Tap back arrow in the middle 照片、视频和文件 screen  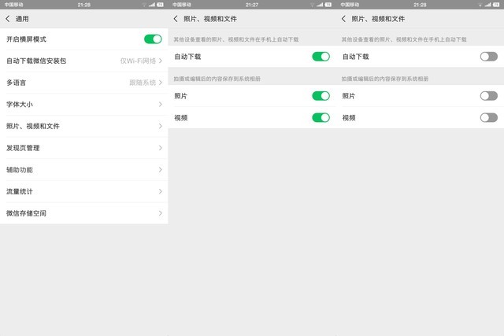point(176,18)
